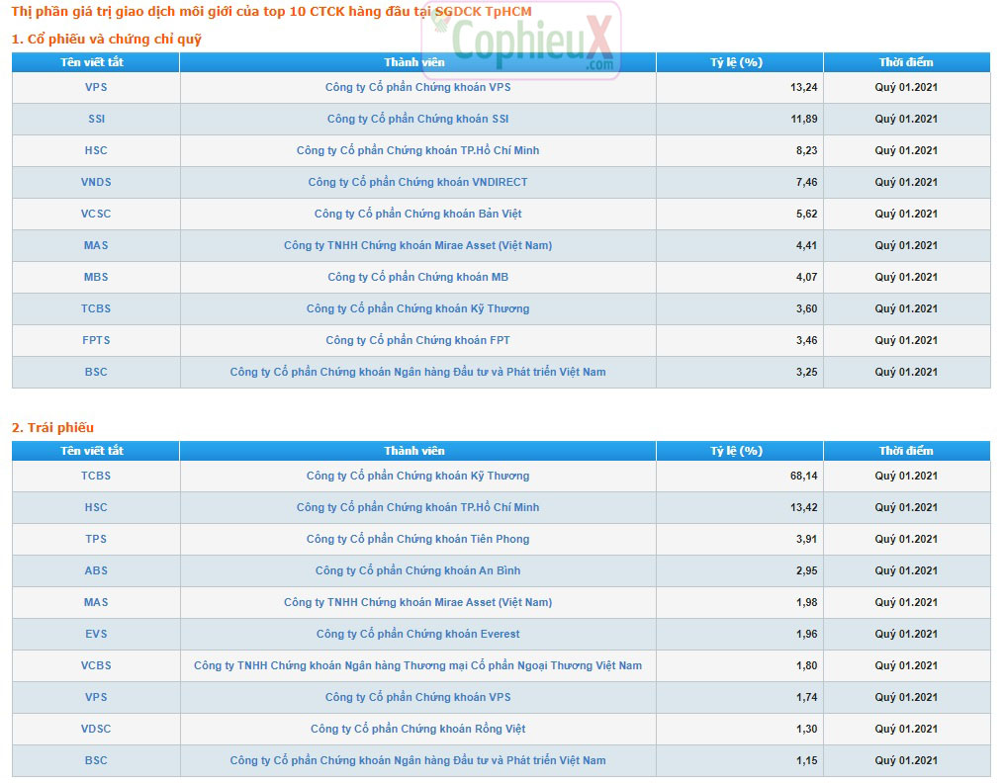This screenshot has width=1003, height=783.
Task: Open the VCSC ticker link
Action: coord(96,214)
